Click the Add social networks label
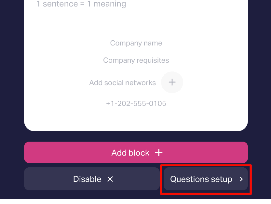Viewport: 271px width, 204px height. (x=122, y=83)
